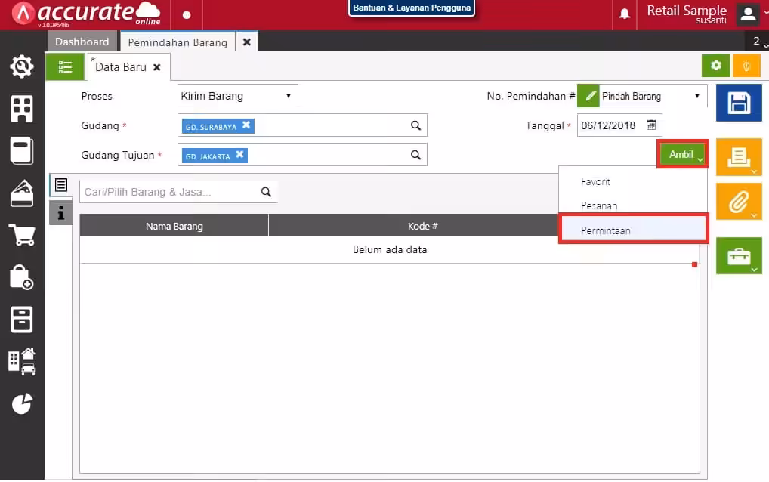The width and height of the screenshot is (769, 482).
Task: Open the Pindah Barang numbering dropdown
Action: pos(653,96)
